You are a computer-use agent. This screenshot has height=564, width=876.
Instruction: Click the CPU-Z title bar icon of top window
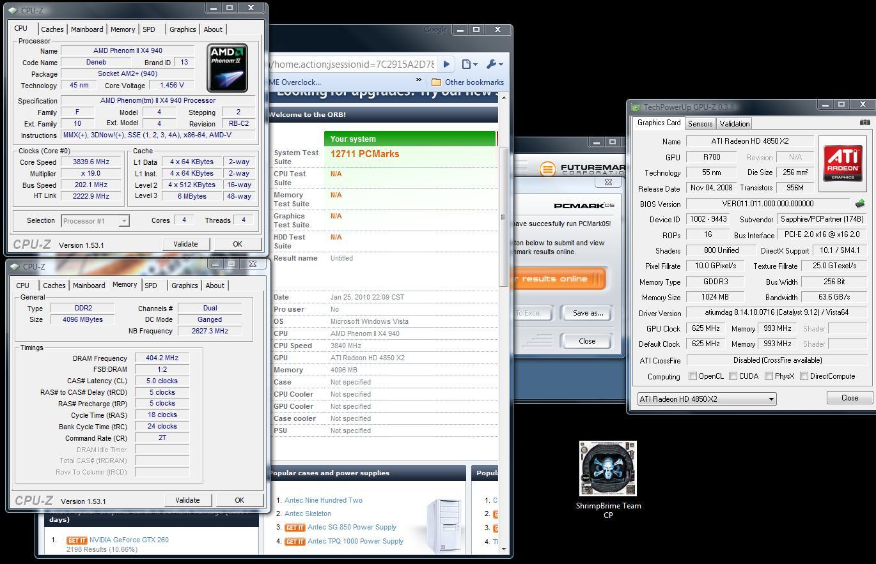pyautogui.click(x=13, y=10)
